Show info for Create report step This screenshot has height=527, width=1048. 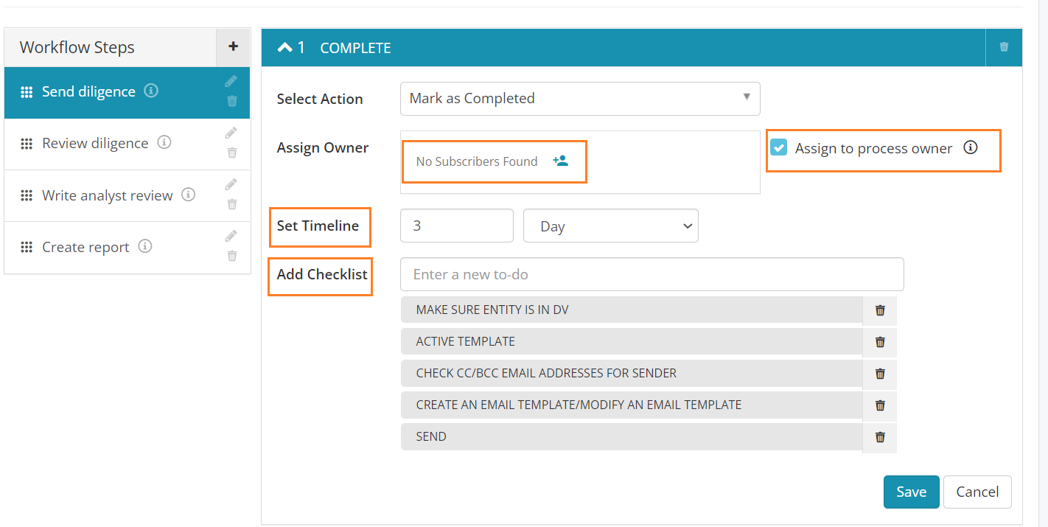(x=145, y=246)
